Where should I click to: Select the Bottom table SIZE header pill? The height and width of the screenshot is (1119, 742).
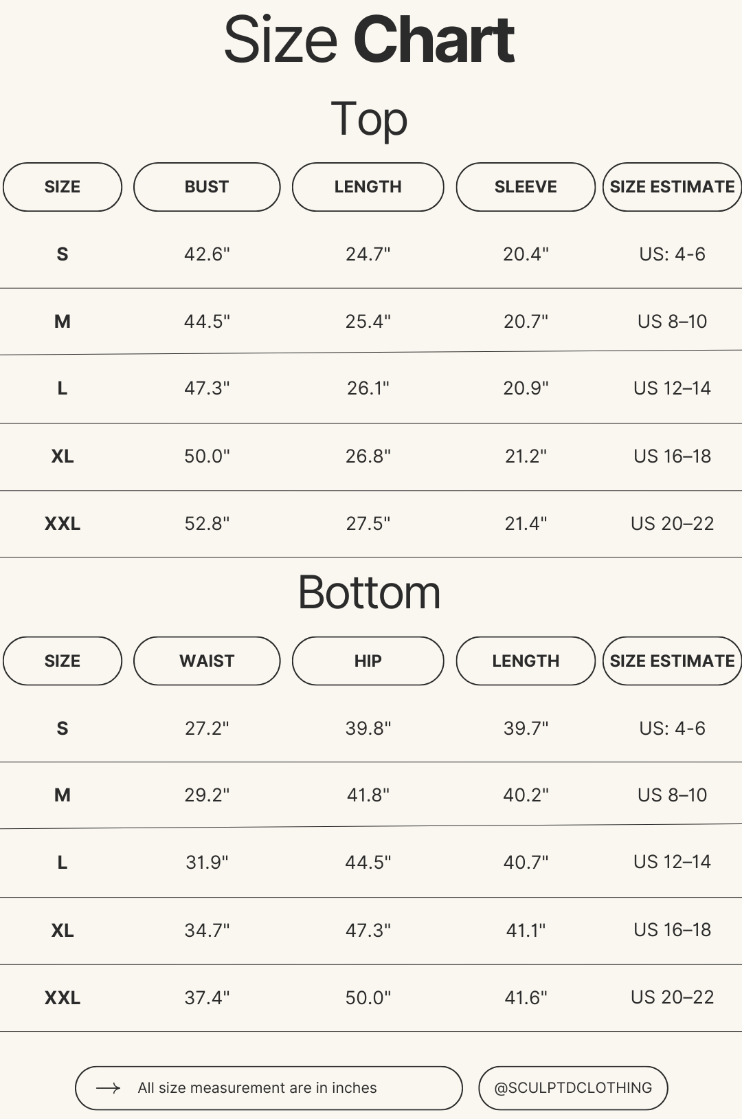[63, 661]
